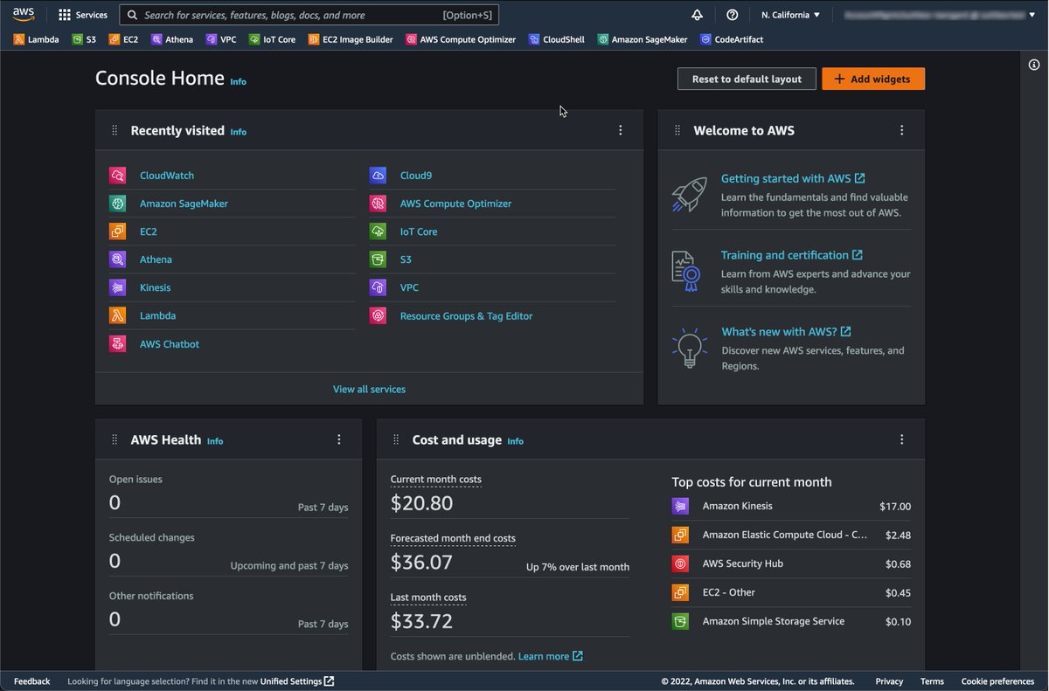Screen dimensions: 1049x691
Task: Open Cost and usage Info link
Action: point(515,441)
